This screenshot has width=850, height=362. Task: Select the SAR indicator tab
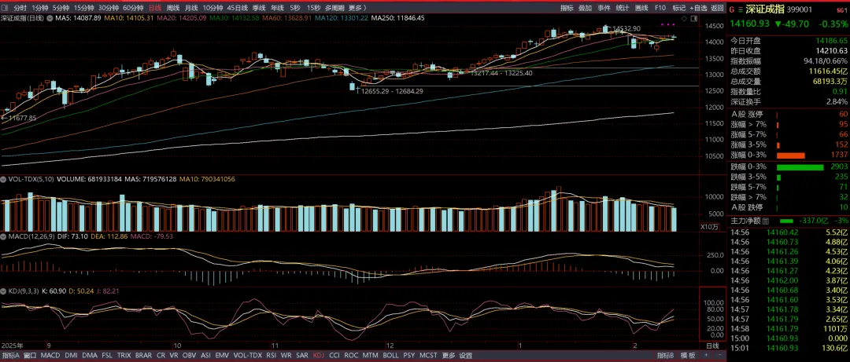click(302, 356)
